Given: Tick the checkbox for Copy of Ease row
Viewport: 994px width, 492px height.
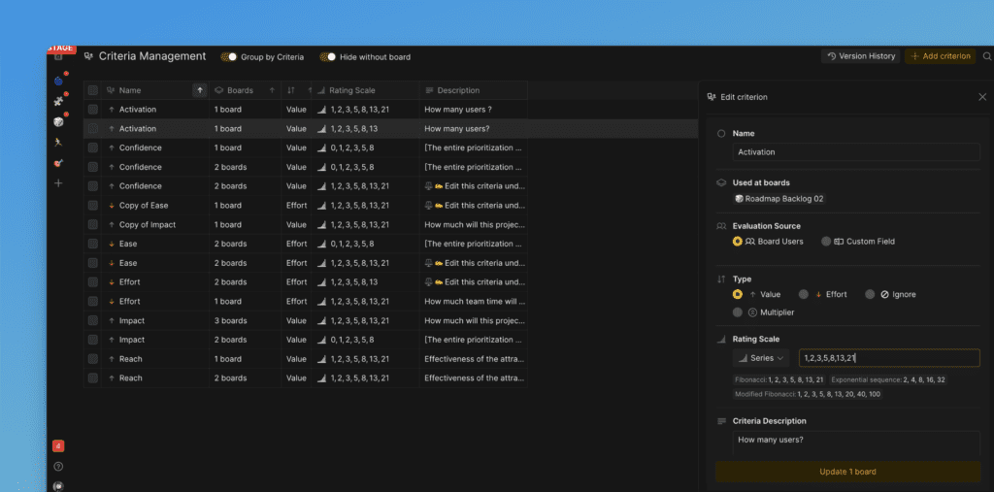Looking at the screenshot, I should (x=93, y=206).
